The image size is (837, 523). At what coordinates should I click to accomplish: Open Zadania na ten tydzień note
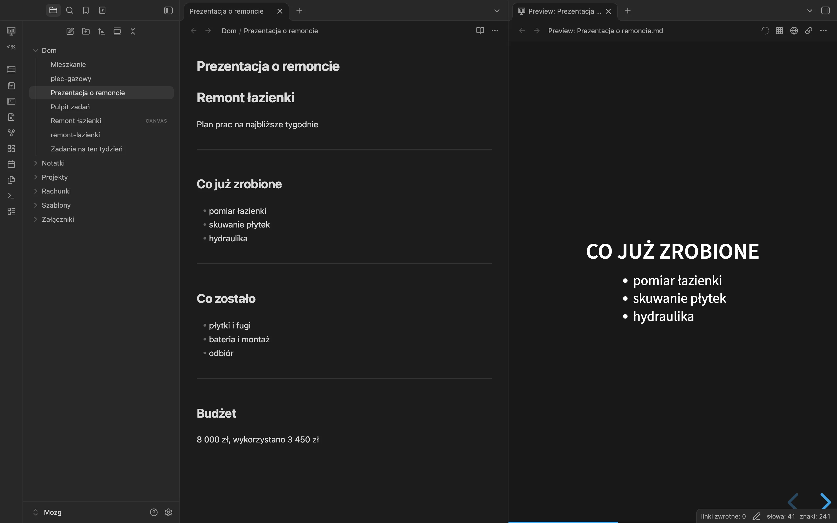[x=101, y=149]
